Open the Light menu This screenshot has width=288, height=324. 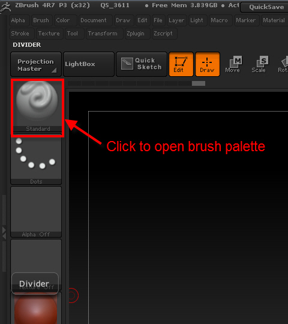198,20
